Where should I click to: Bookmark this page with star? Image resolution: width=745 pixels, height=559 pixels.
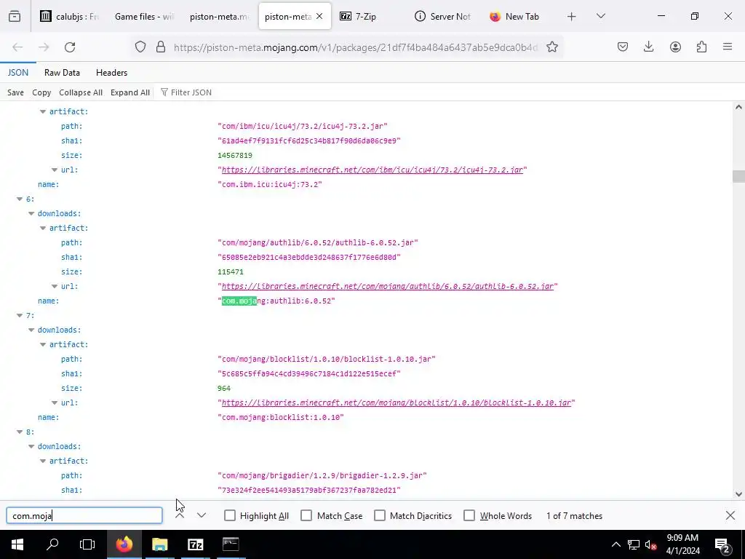[551, 47]
